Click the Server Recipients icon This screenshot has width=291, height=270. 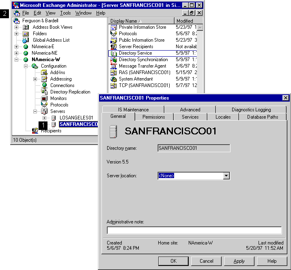pyautogui.click(x=114, y=47)
